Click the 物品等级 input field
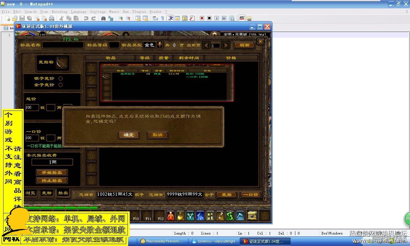 tap(114, 45)
